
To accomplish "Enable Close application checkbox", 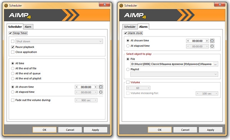I will tap(13, 52).
